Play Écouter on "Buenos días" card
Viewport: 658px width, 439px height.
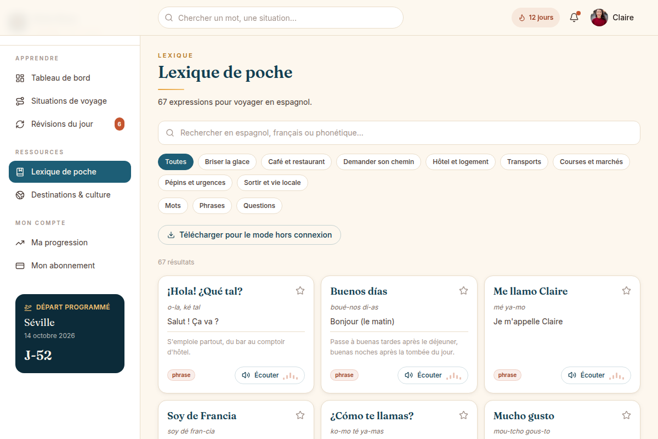pos(433,375)
